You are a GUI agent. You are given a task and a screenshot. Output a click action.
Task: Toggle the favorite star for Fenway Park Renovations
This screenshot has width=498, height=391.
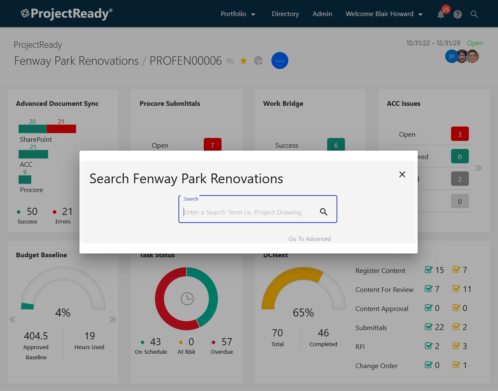(x=244, y=61)
